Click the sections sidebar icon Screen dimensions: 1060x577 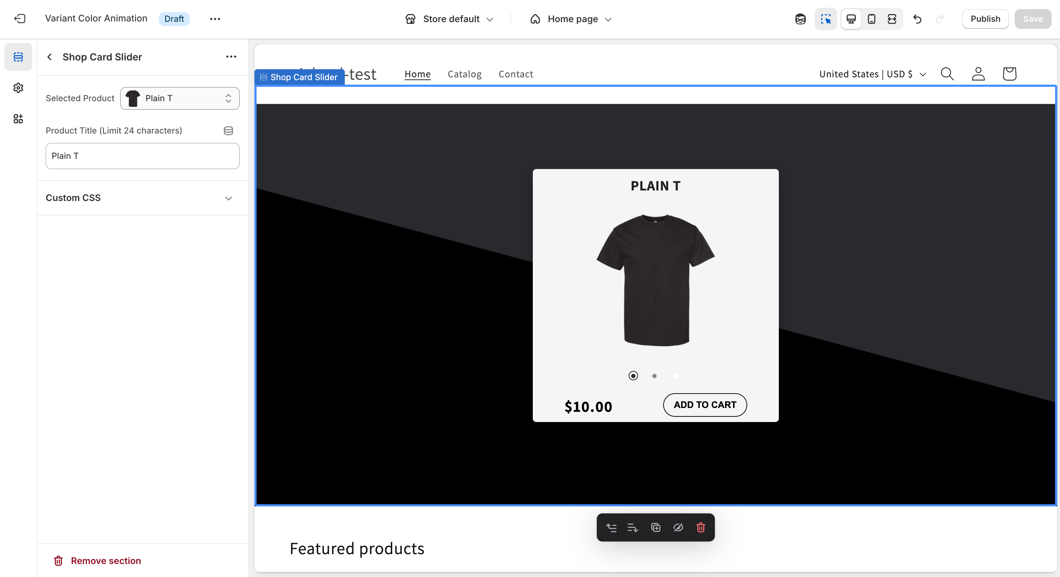18,57
